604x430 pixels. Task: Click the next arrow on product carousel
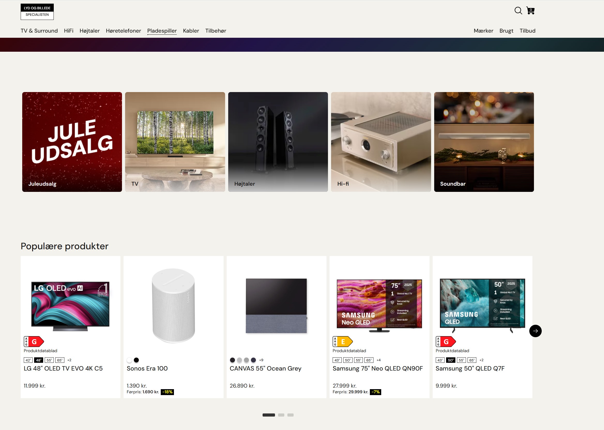pyautogui.click(x=535, y=331)
